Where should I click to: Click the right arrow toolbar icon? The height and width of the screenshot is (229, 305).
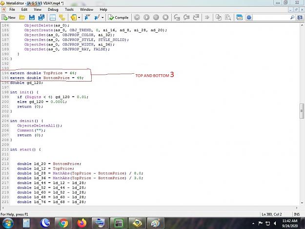pyautogui.click(x=207, y=18)
